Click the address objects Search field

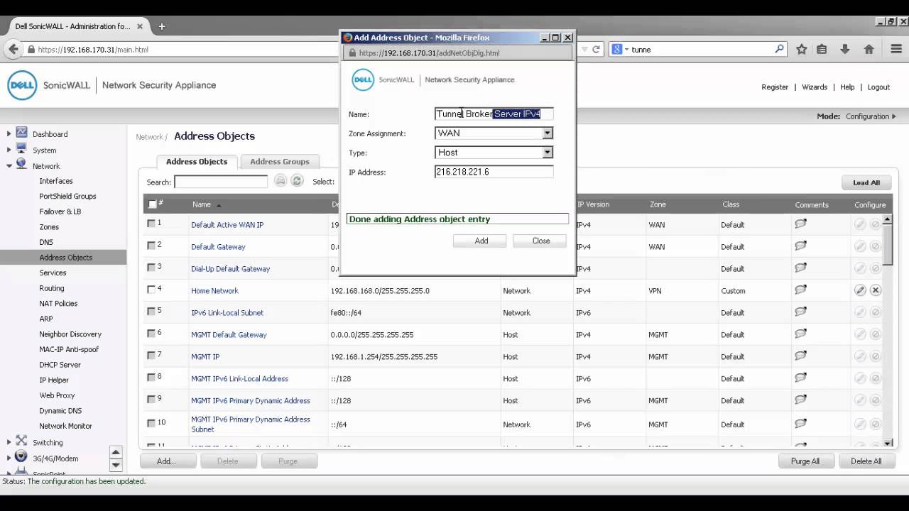click(x=221, y=182)
